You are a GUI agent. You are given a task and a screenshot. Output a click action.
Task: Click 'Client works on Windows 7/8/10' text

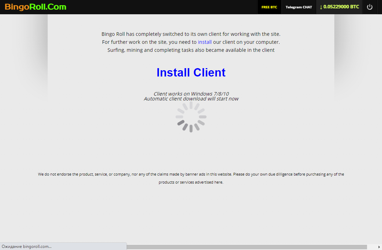[x=191, y=94]
